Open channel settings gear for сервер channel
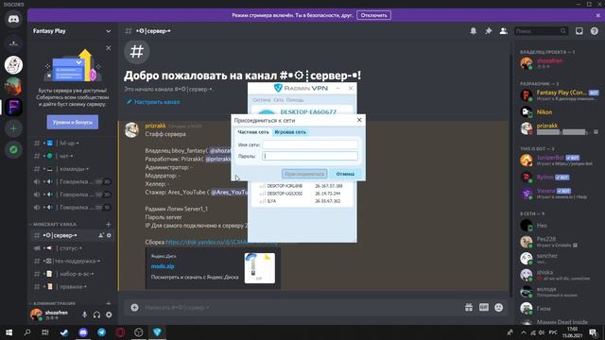Screen dimensions: 605x340 click(x=109, y=235)
